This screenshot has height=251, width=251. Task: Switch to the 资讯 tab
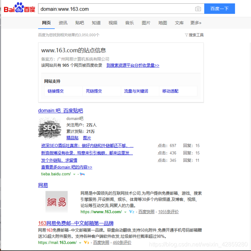(x=63, y=23)
